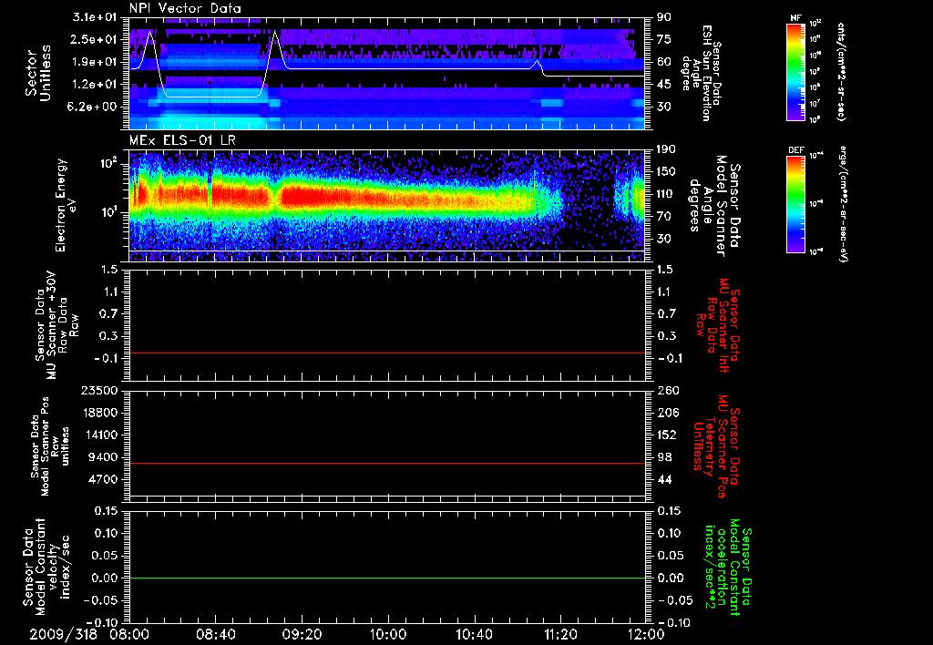Click the 4700 scanner position tick
This screenshot has width=933, height=645.
pos(102,479)
